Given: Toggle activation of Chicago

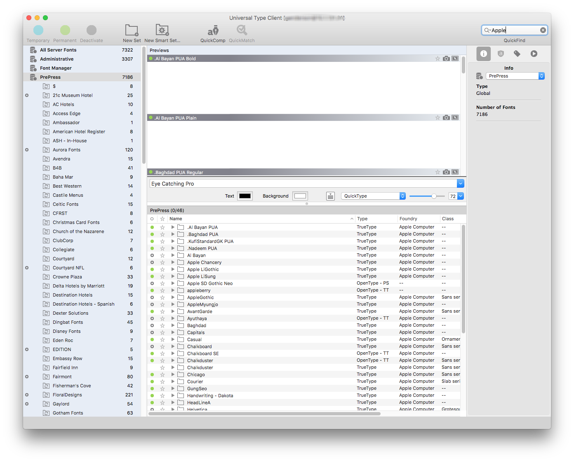Looking at the screenshot, I should pos(152,375).
